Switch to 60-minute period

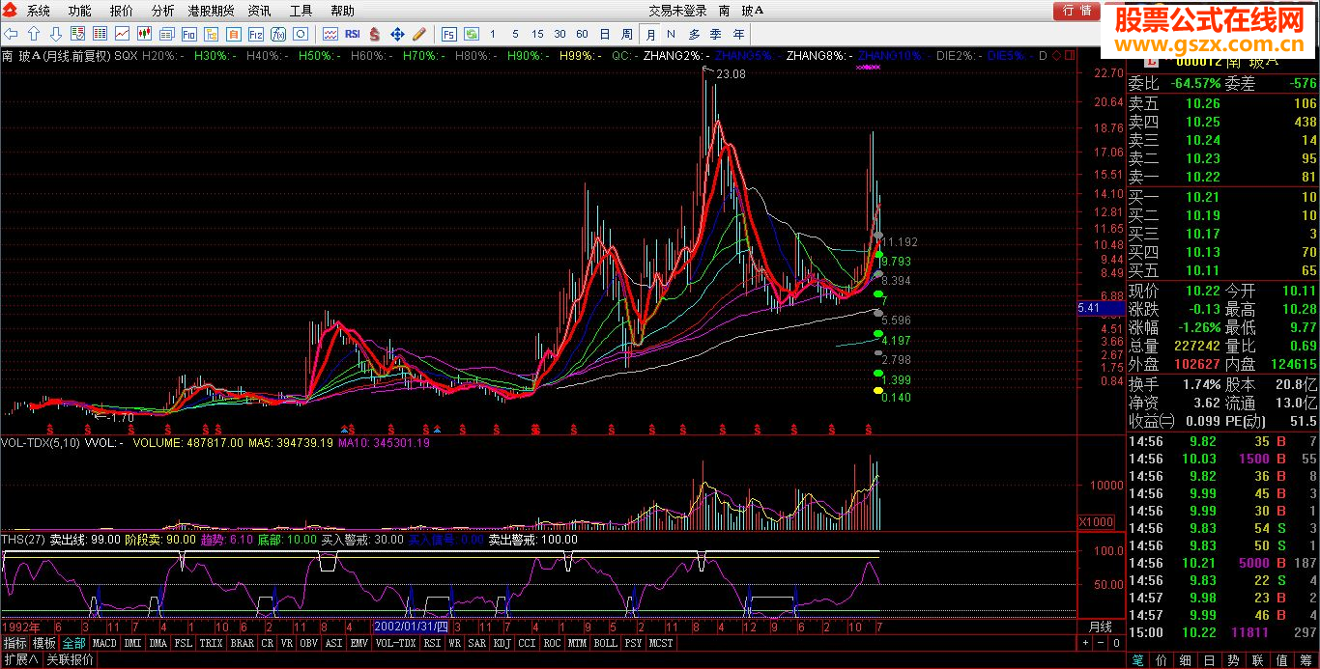pyautogui.click(x=582, y=34)
